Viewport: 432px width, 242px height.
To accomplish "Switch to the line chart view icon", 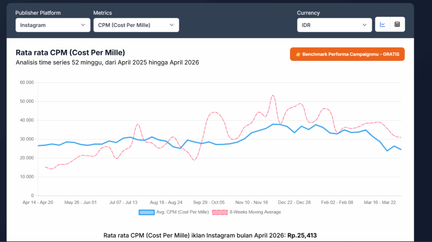I will pyautogui.click(x=383, y=25).
